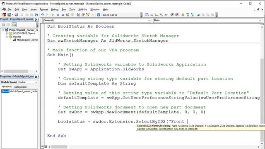Image resolution: width=265 pixels, height=149 pixels.
Task: Switch to the Alphabetic properties tab
Action: pyautogui.click(x=7, y=87)
